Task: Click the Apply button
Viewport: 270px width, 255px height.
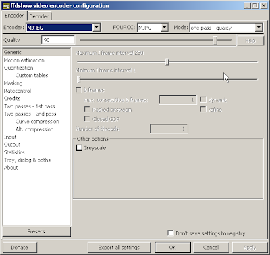Action: point(250,248)
